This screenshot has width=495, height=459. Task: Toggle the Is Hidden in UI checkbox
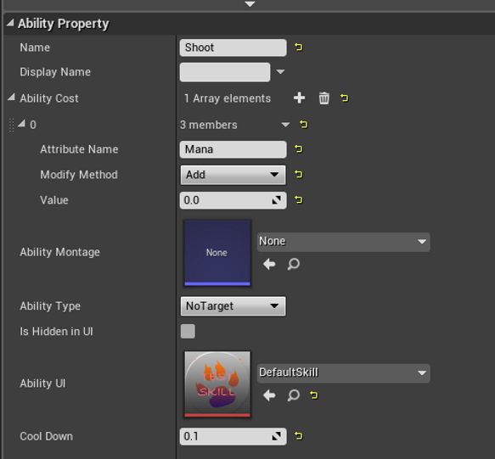tap(188, 331)
